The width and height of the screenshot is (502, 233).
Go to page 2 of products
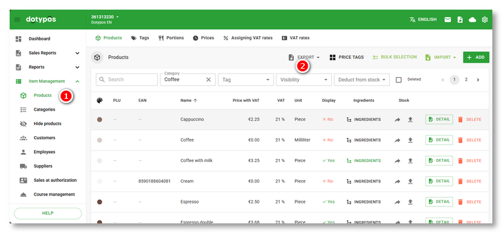tap(466, 80)
